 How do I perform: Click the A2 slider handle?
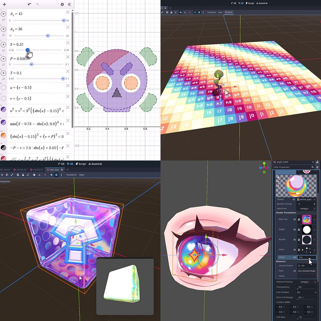pos(48,36)
